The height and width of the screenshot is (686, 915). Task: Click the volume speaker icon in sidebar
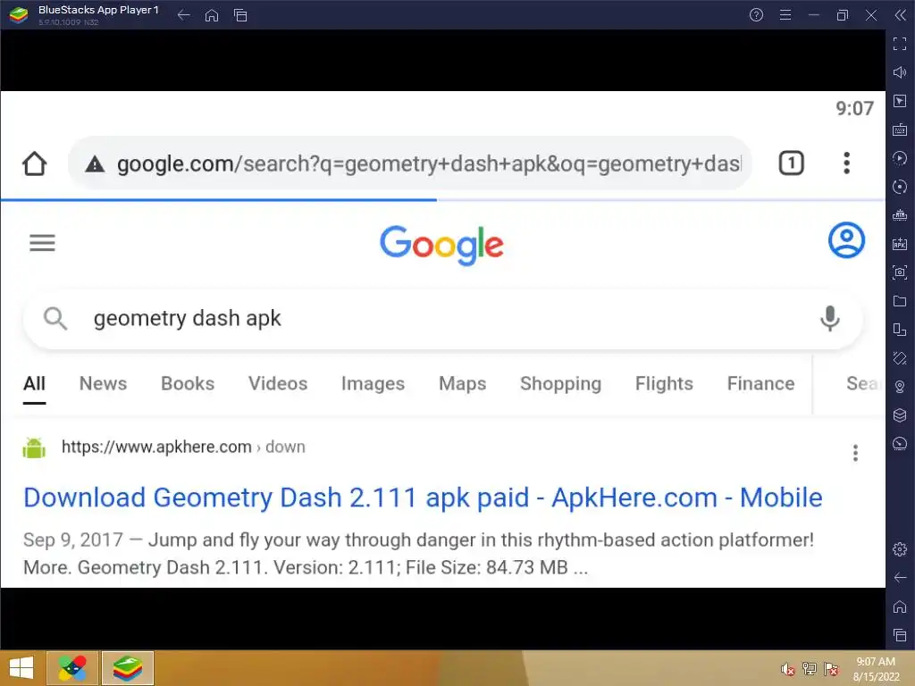point(900,72)
